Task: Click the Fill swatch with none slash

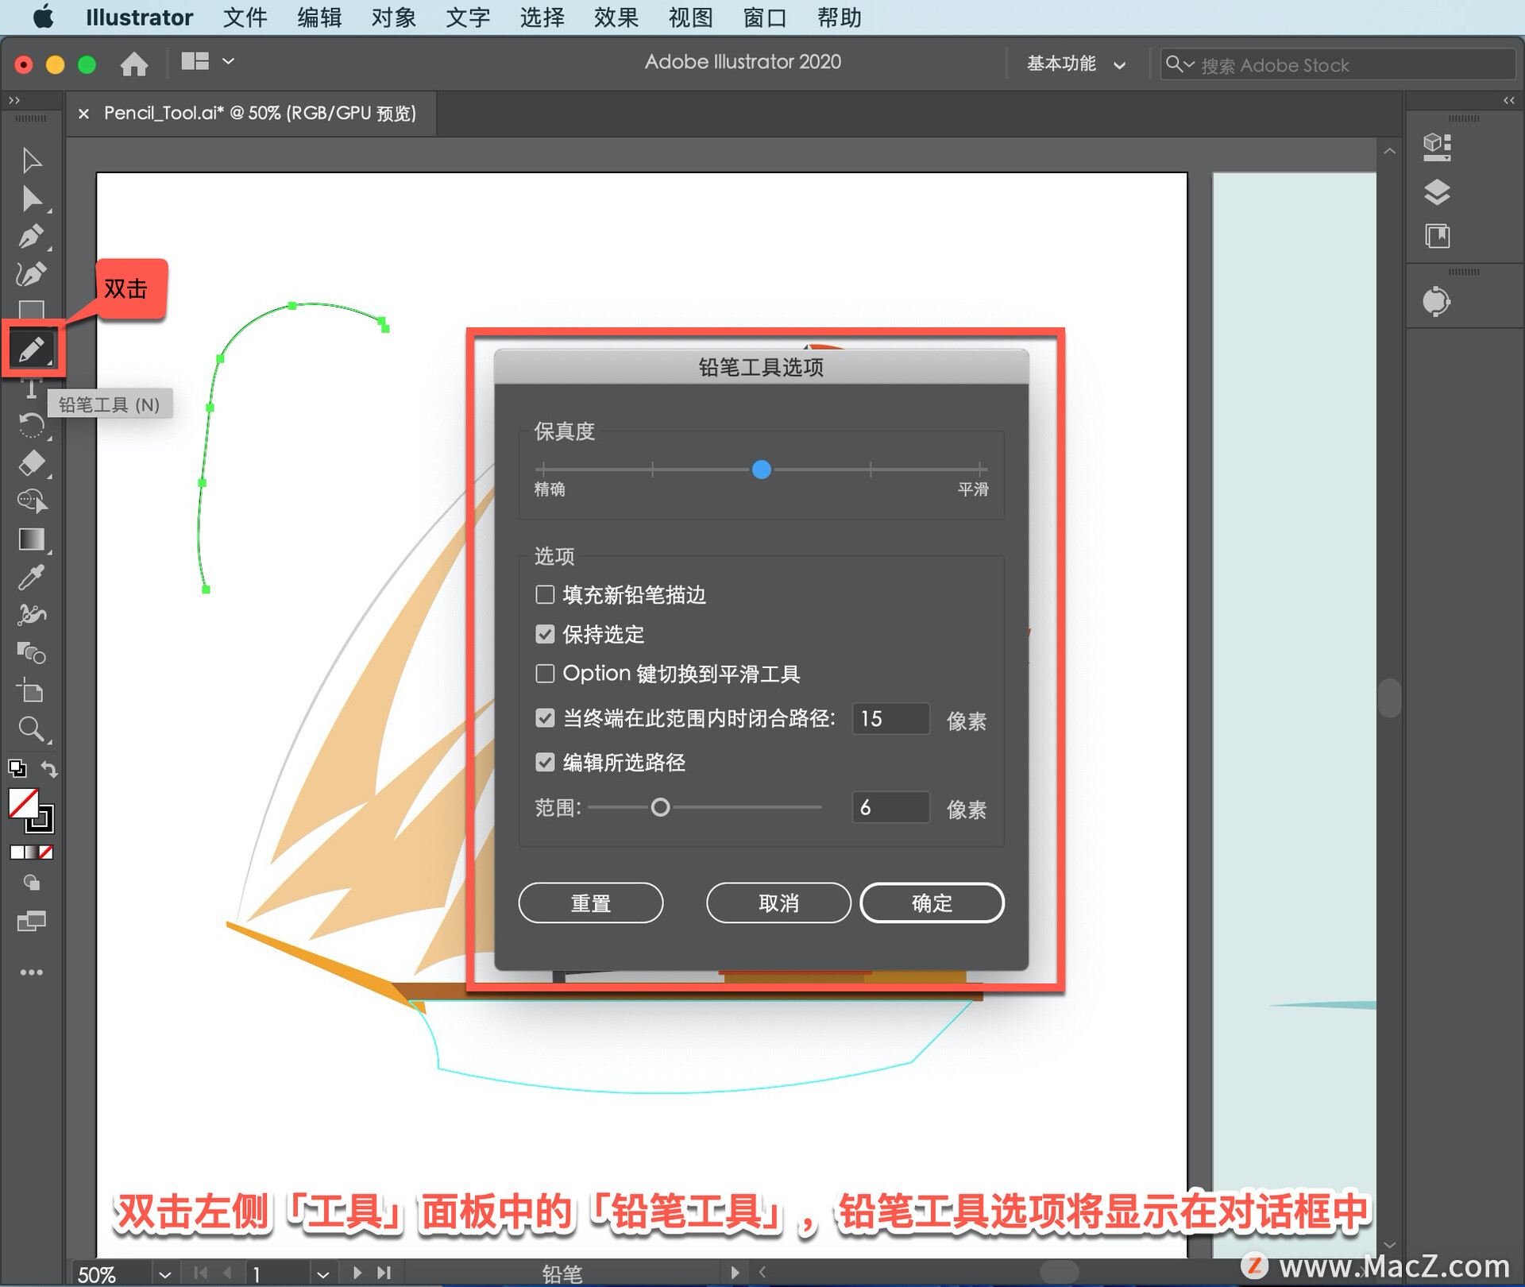Action: tap(24, 803)
